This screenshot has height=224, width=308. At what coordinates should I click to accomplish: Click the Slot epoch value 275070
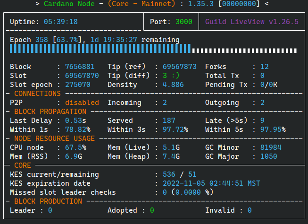77,85
